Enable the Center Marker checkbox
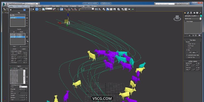This screenshot has height=102, width=204. click(187, 44)
